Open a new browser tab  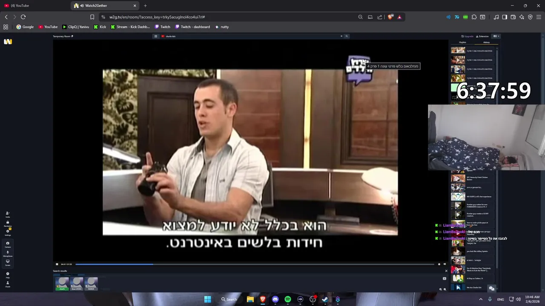(x=145, y=6)
